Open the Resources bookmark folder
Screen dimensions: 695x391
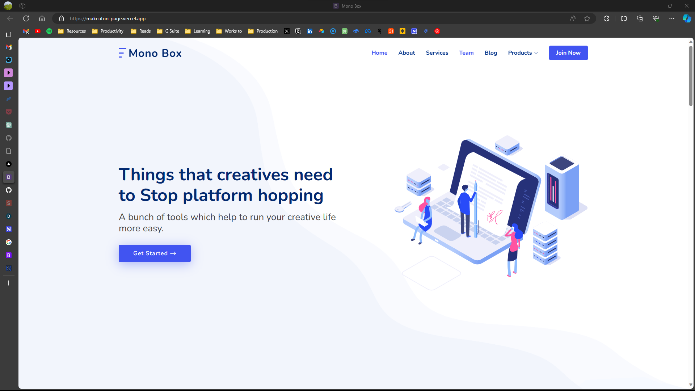pyautogui.click(x=72, y=31)
